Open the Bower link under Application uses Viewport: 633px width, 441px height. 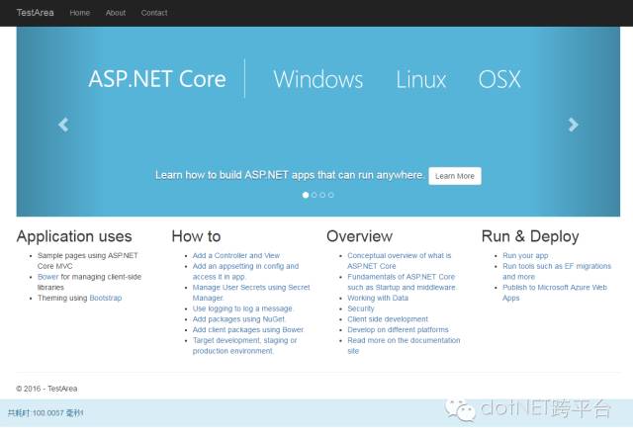click(x=48, y=277)
